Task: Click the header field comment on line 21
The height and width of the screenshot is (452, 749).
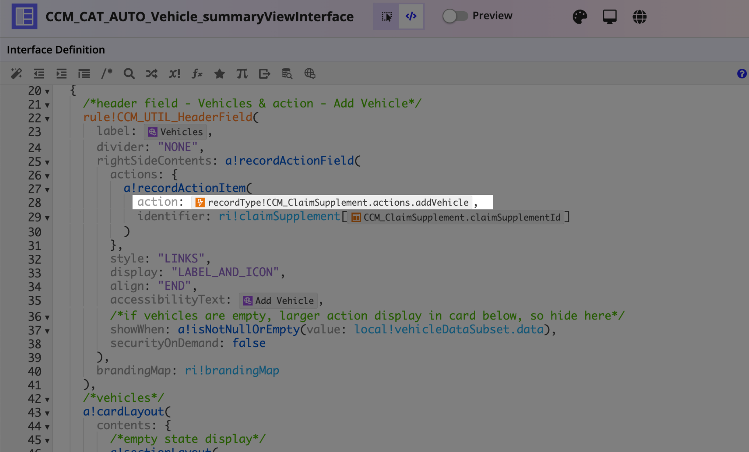Action: (x=252, y=103)
